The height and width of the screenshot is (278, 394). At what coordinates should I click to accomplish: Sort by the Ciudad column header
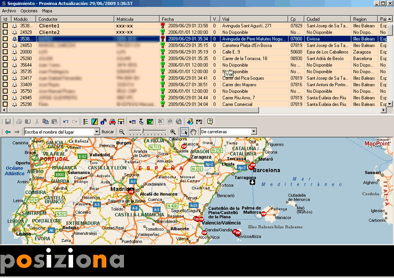(x=327, y=19)
